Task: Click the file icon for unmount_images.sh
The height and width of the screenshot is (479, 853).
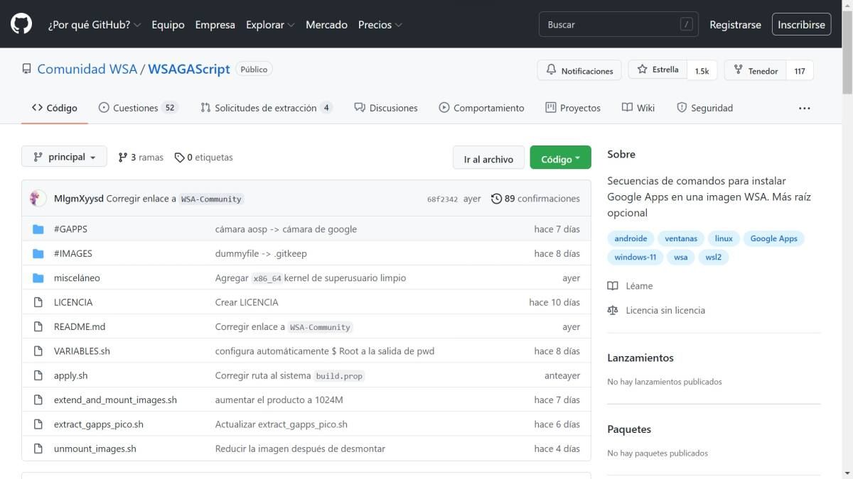Action: point(38,448)
